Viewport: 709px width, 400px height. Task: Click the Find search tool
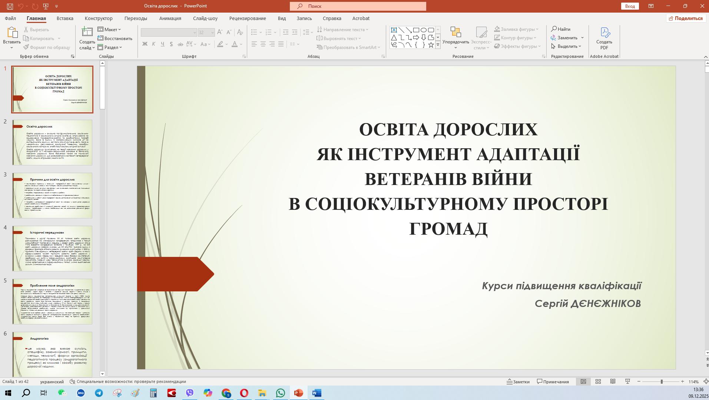click(561, 29)
